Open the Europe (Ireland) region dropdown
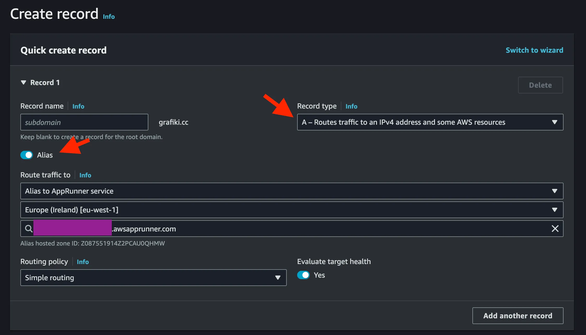 point(292,210)
